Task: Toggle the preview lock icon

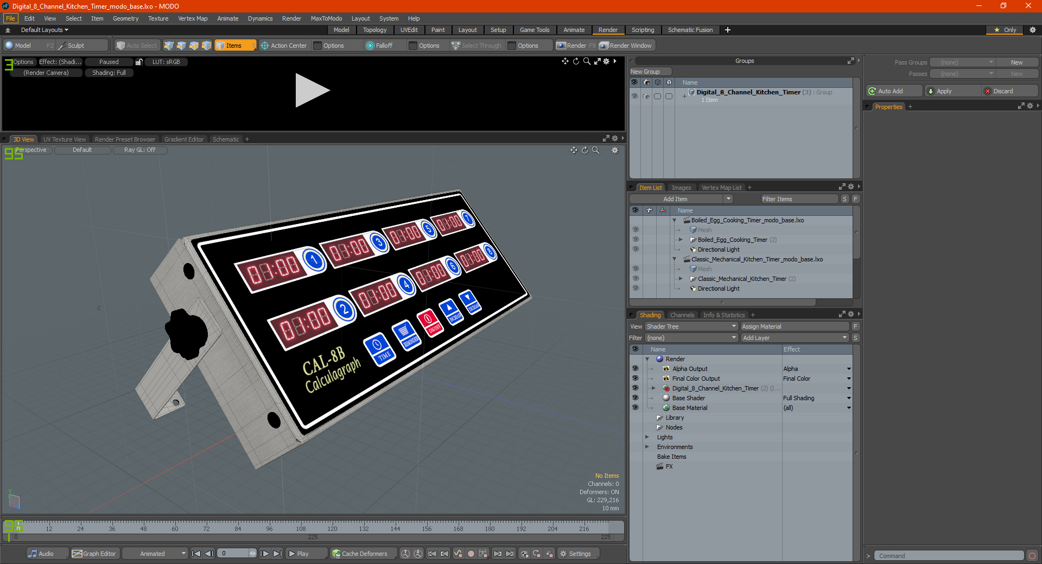Action: (139, 62)
